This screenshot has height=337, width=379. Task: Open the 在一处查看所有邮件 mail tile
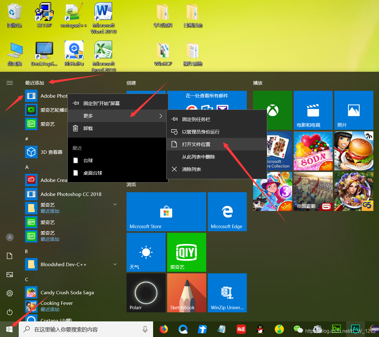coord(207,100)
